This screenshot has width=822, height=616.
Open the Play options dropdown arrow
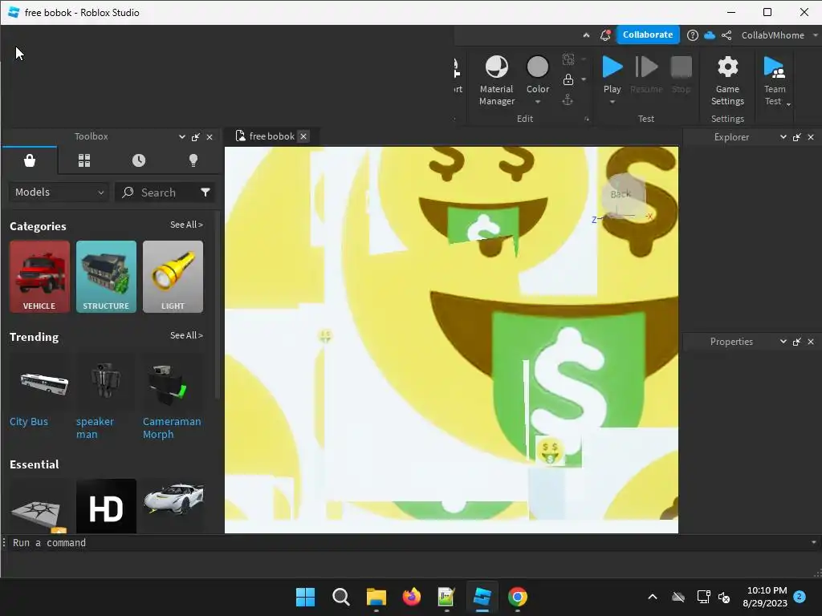[612, 102]
